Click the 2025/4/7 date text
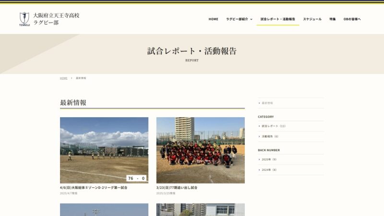This screenshot has width=384, height=216. tap(69, 193)
